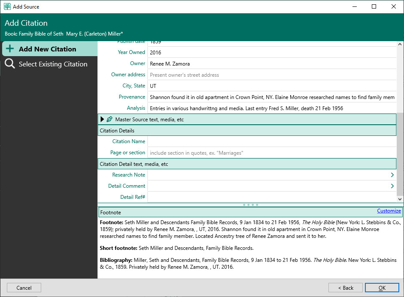Click the Owner address field
The height and width of the screenshot is (297, 404).
pyautogui.click(x=271, y=75)
